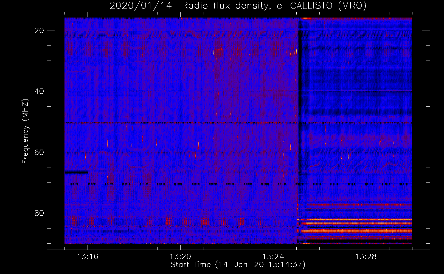Click the 40 MHz frequency tick label
The width and height of the screenshot is (444, 274).
(39, 91)
